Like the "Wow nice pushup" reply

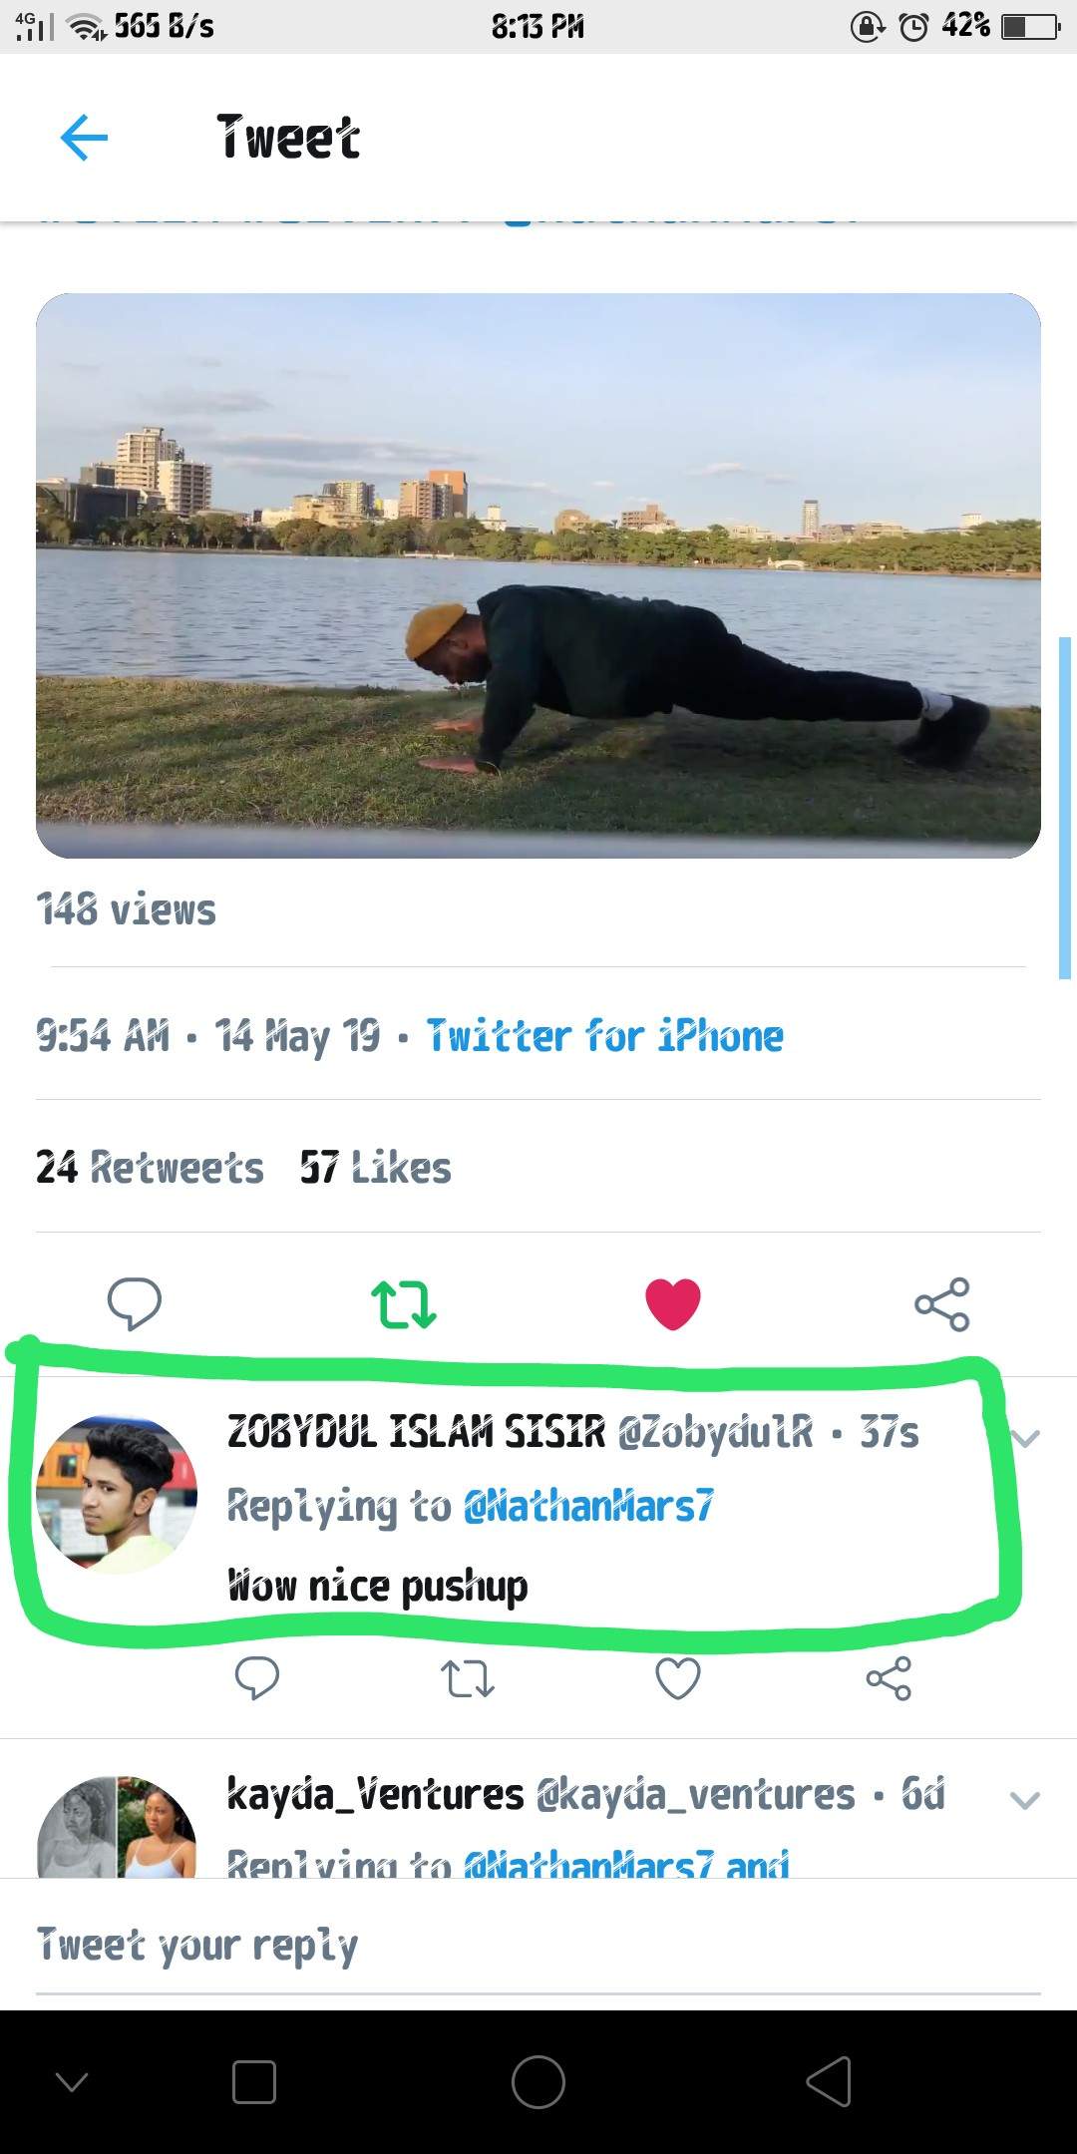(678, 1678)
